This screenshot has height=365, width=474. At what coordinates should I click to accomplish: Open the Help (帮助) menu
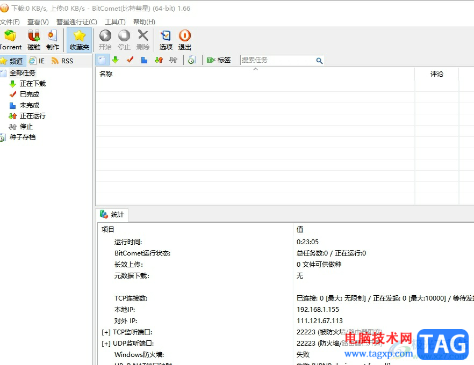[144, 22]
